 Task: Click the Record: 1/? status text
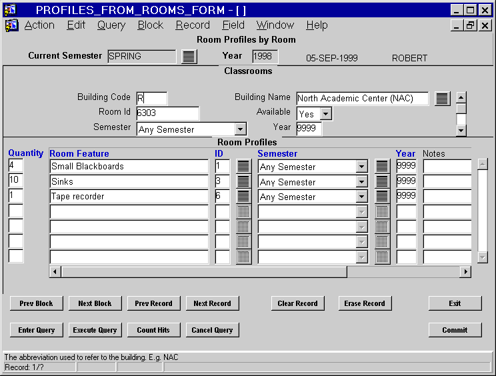pyautogui.click(x=25, y=367)
